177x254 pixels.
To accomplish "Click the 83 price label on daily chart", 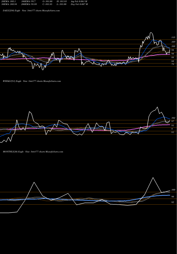I will tap(173, 61).
